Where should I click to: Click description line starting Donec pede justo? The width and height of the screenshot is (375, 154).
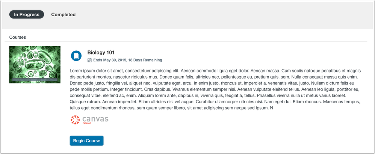pos(212,83)
